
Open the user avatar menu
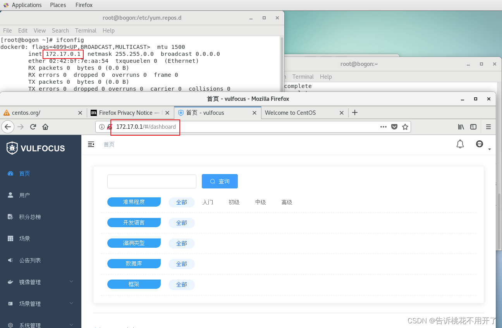click(480, 144)
